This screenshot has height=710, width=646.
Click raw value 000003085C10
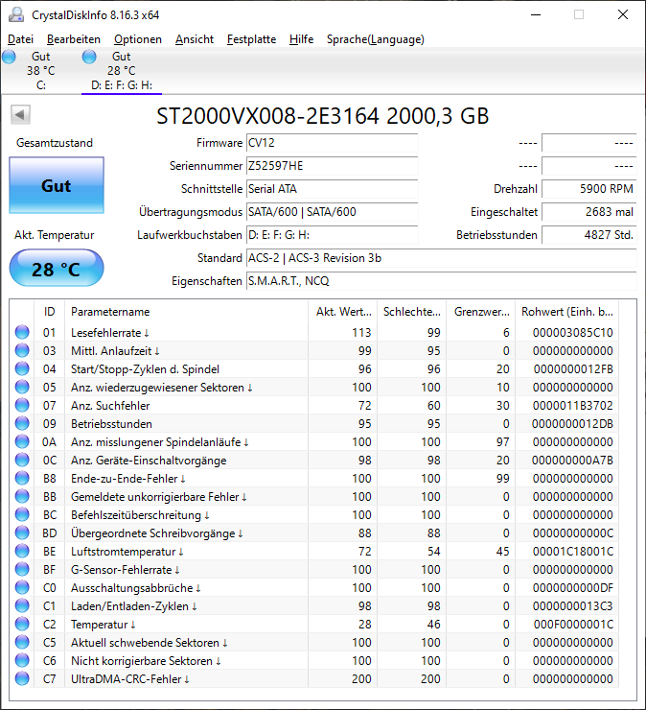(573, 332)
